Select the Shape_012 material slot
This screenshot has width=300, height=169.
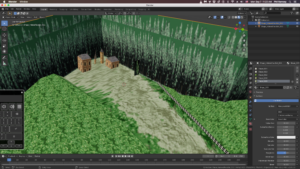pos(263,75)
